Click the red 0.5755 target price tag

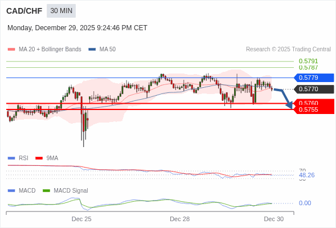[314, 110]
